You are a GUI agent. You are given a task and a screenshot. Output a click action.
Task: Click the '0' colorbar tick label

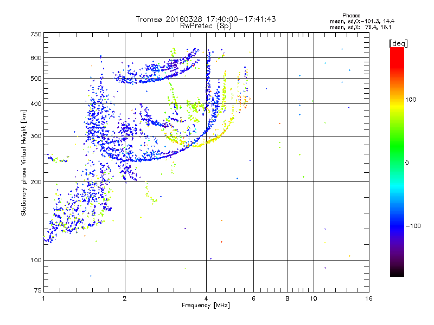(x=407, y=162)
